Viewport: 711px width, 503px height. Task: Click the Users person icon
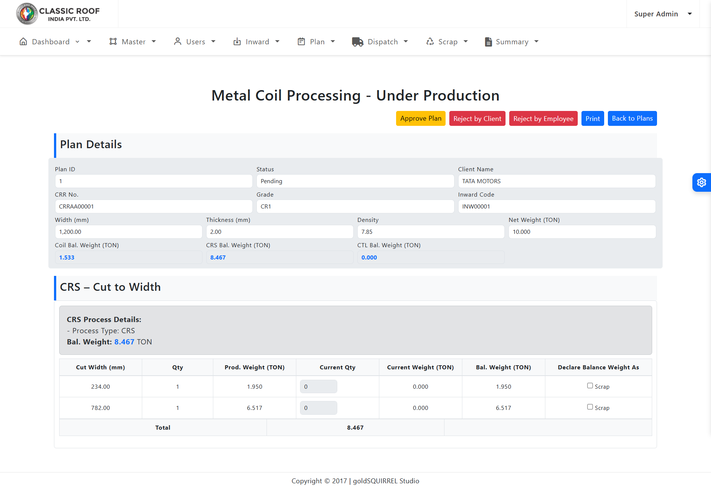click(x=178, y=42)
